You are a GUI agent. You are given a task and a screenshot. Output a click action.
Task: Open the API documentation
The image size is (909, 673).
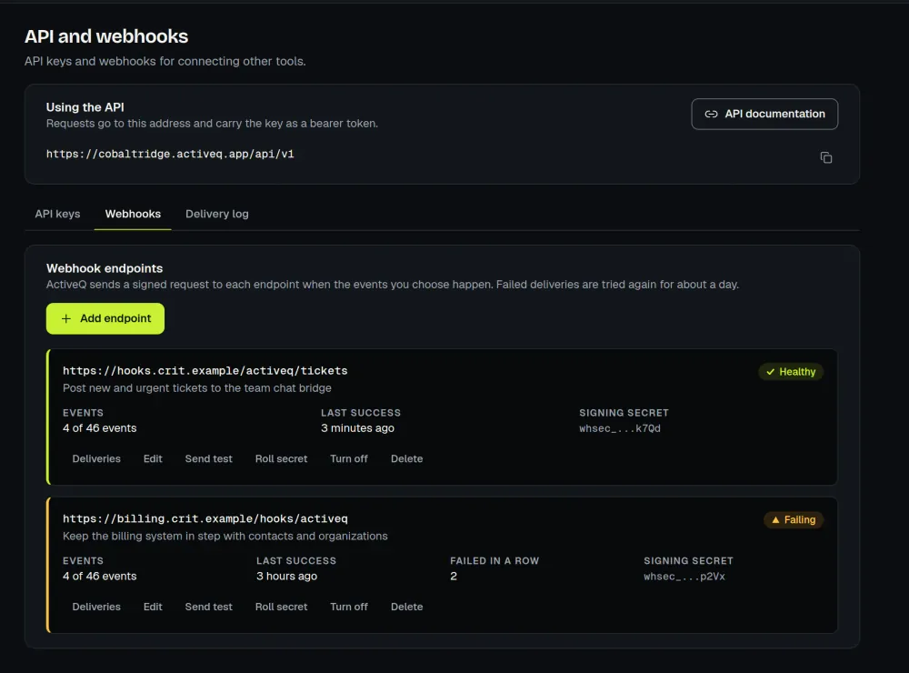764,114
